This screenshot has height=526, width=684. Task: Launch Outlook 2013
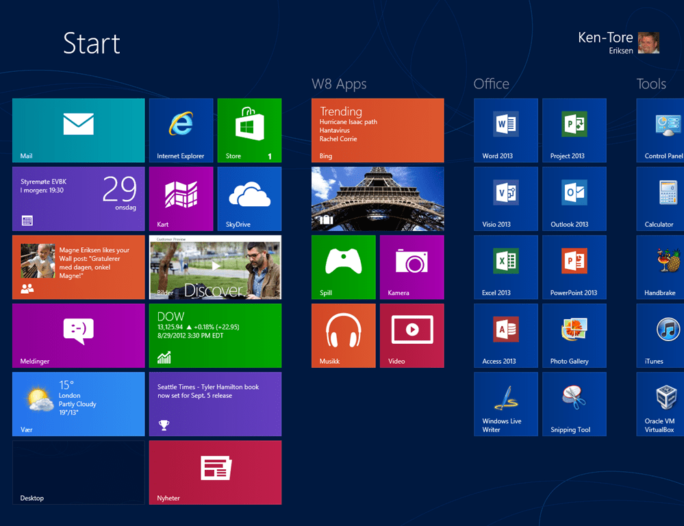coord(574,199)
